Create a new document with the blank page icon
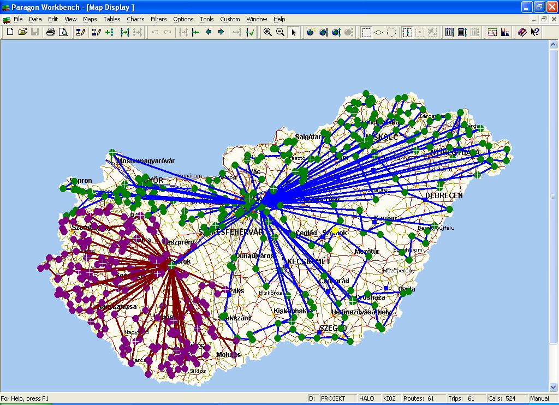 point(10,32)
